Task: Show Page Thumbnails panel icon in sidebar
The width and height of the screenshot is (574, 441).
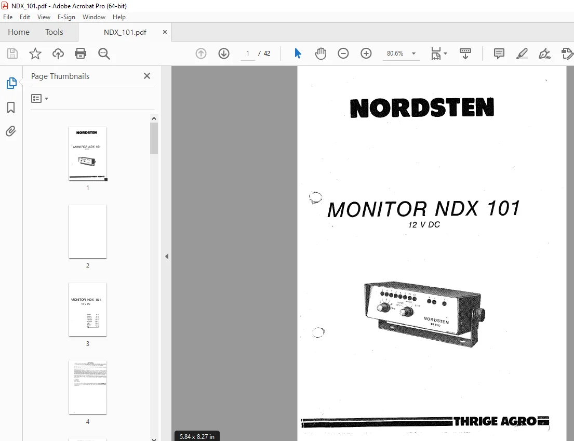Action: tap(11, 83)
